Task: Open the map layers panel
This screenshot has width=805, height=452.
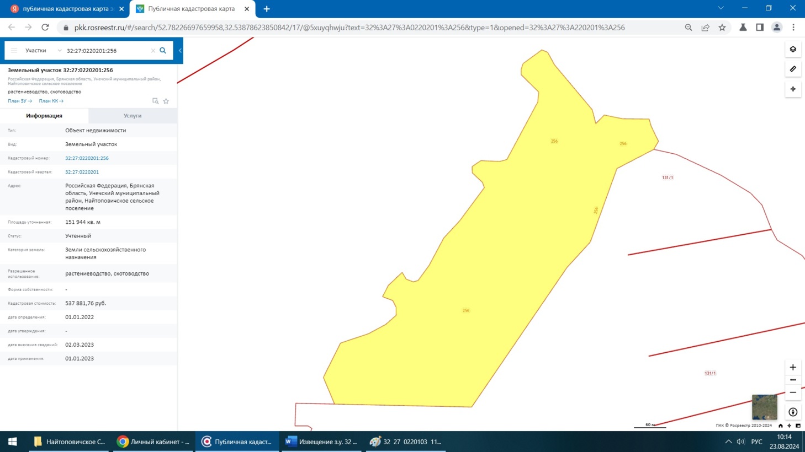Action: 793,50
